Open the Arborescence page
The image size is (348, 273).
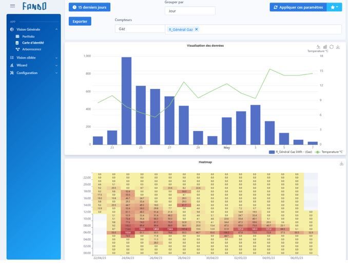coord(31,49)
